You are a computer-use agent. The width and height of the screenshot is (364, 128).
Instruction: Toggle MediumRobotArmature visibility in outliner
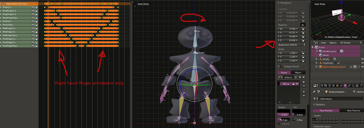coord(362,67)
